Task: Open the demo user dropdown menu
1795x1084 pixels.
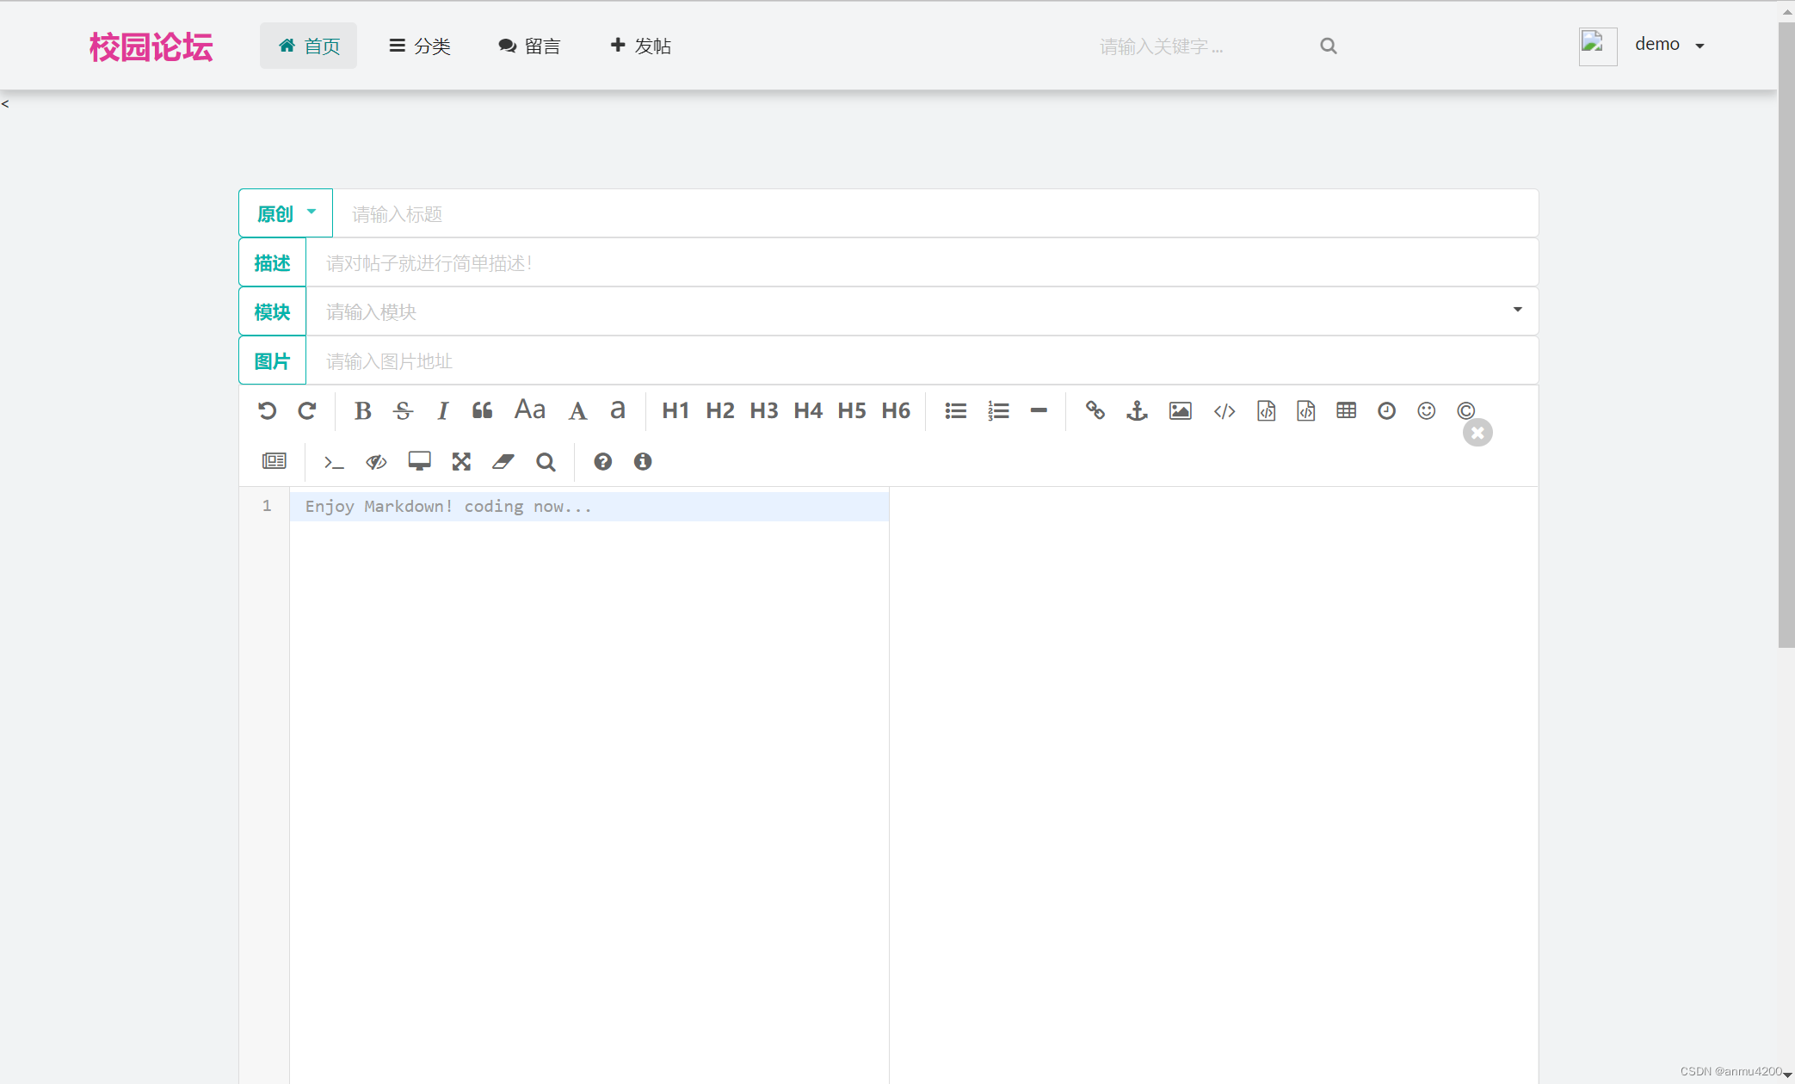Action: 1669,45
